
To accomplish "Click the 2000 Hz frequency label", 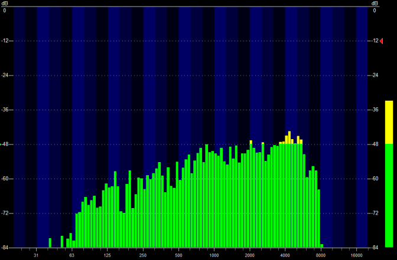I will pyautogui.click(x=250, y=255).
